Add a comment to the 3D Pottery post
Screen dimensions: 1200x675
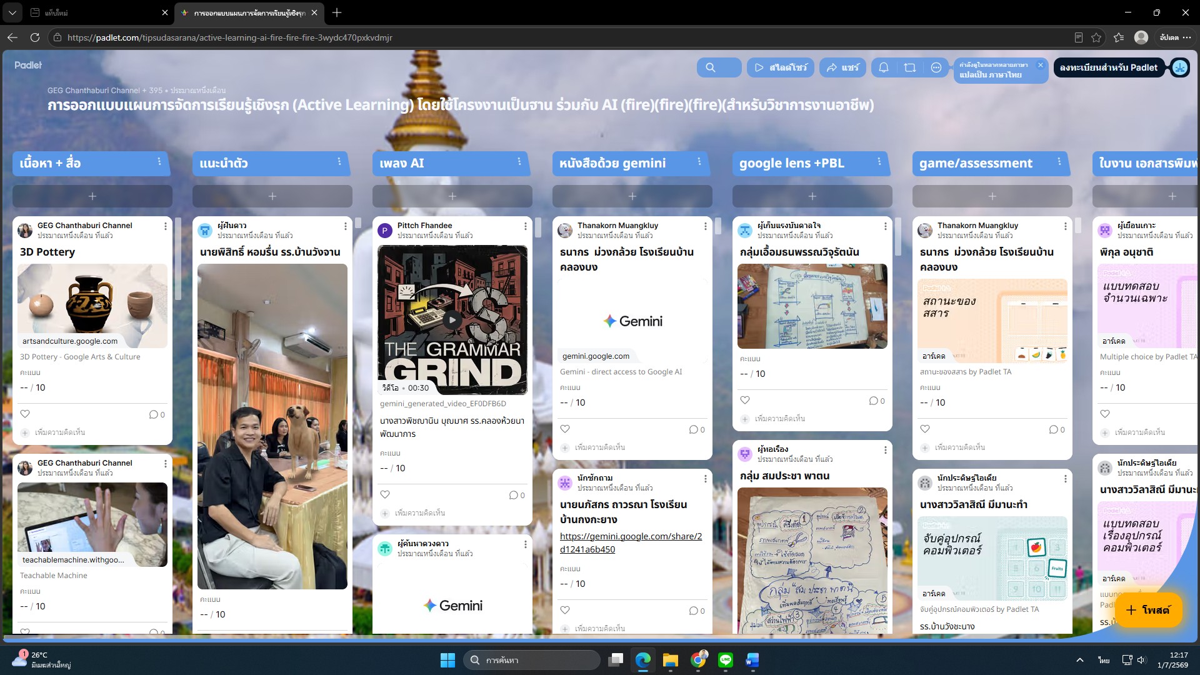coord(60,432)
